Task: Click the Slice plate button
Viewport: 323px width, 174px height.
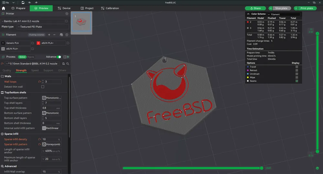Action: tap(282, 8)
